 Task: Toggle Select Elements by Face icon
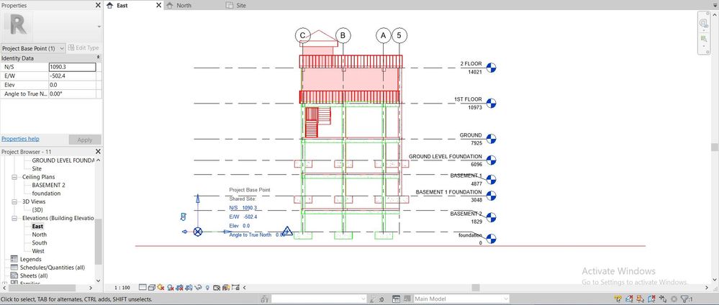coord(651,299)
